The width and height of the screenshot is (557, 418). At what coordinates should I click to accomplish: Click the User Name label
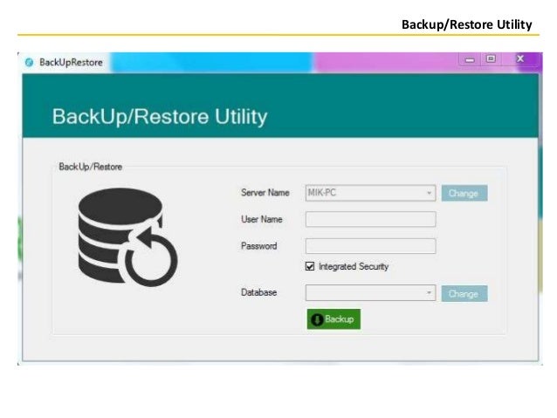261,219
